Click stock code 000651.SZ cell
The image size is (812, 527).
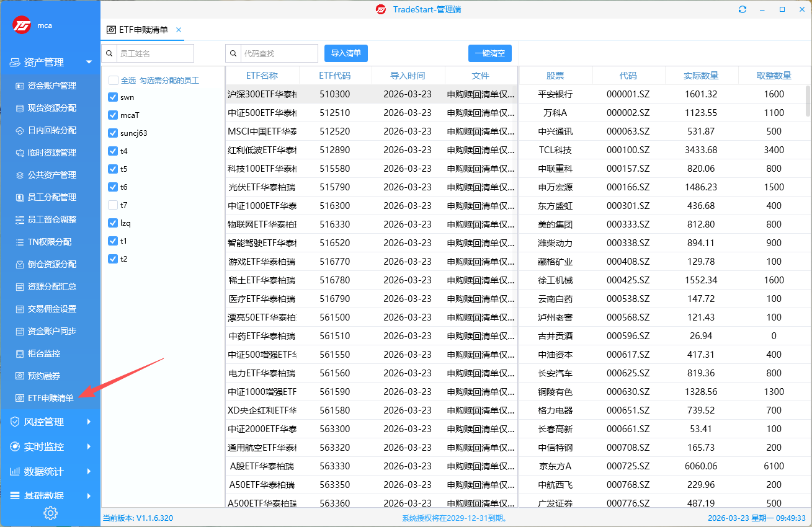[x=628, y=410]
